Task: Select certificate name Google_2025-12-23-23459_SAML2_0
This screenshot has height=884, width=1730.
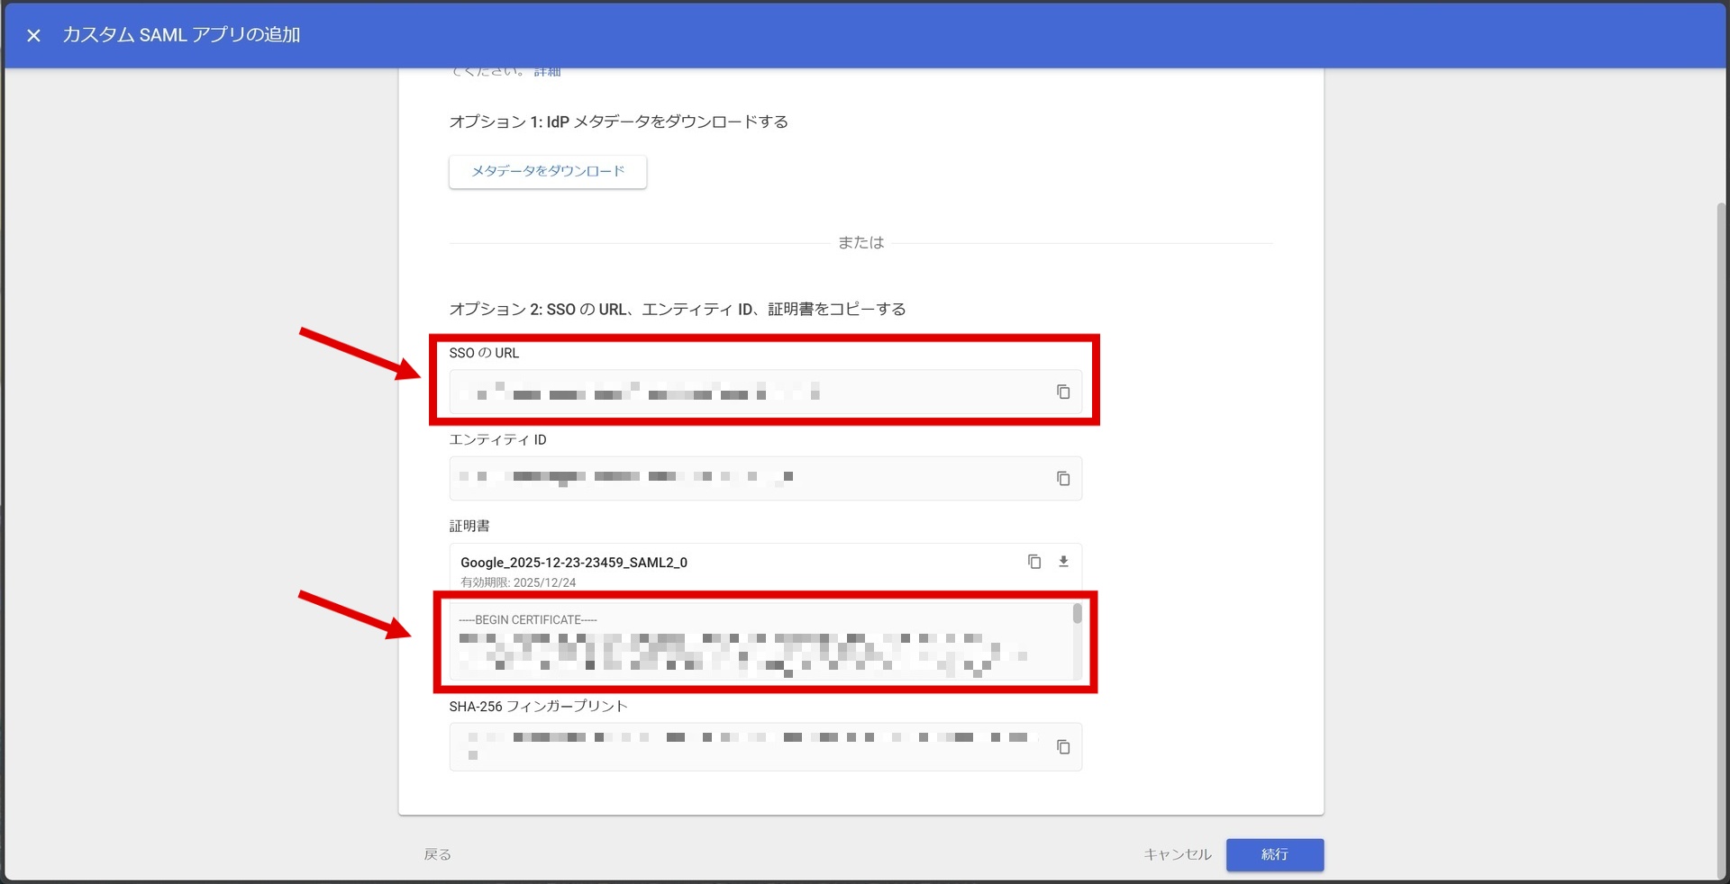Action: [574, 563]
